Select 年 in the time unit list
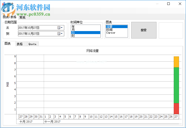This screenshot has width=186, height=128. [86, 27]
